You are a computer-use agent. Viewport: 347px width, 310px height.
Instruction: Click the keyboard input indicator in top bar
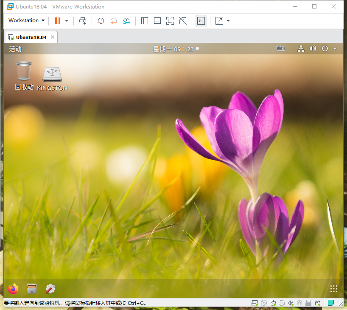[x=280, y=48]
